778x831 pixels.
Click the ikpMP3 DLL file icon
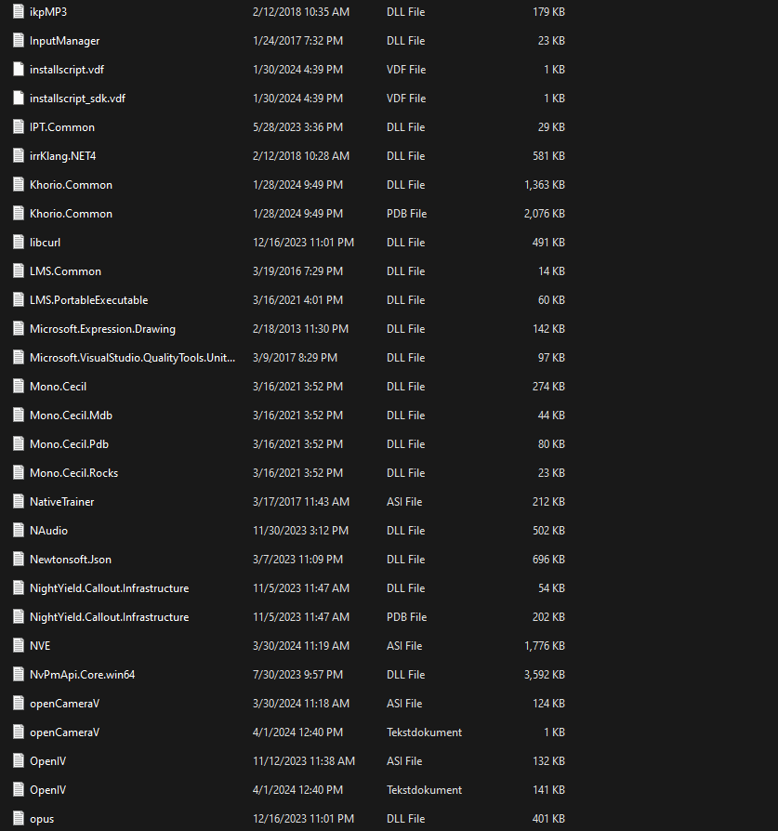tap(19, 12)
